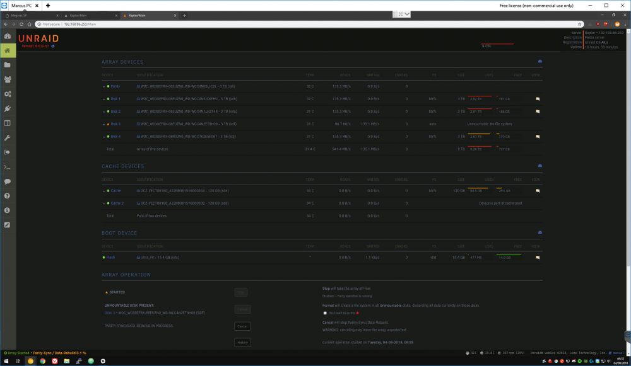Open the Chrome three-dot menu
Viewport: 631px width, 366px height.
[x=625, y=24]
